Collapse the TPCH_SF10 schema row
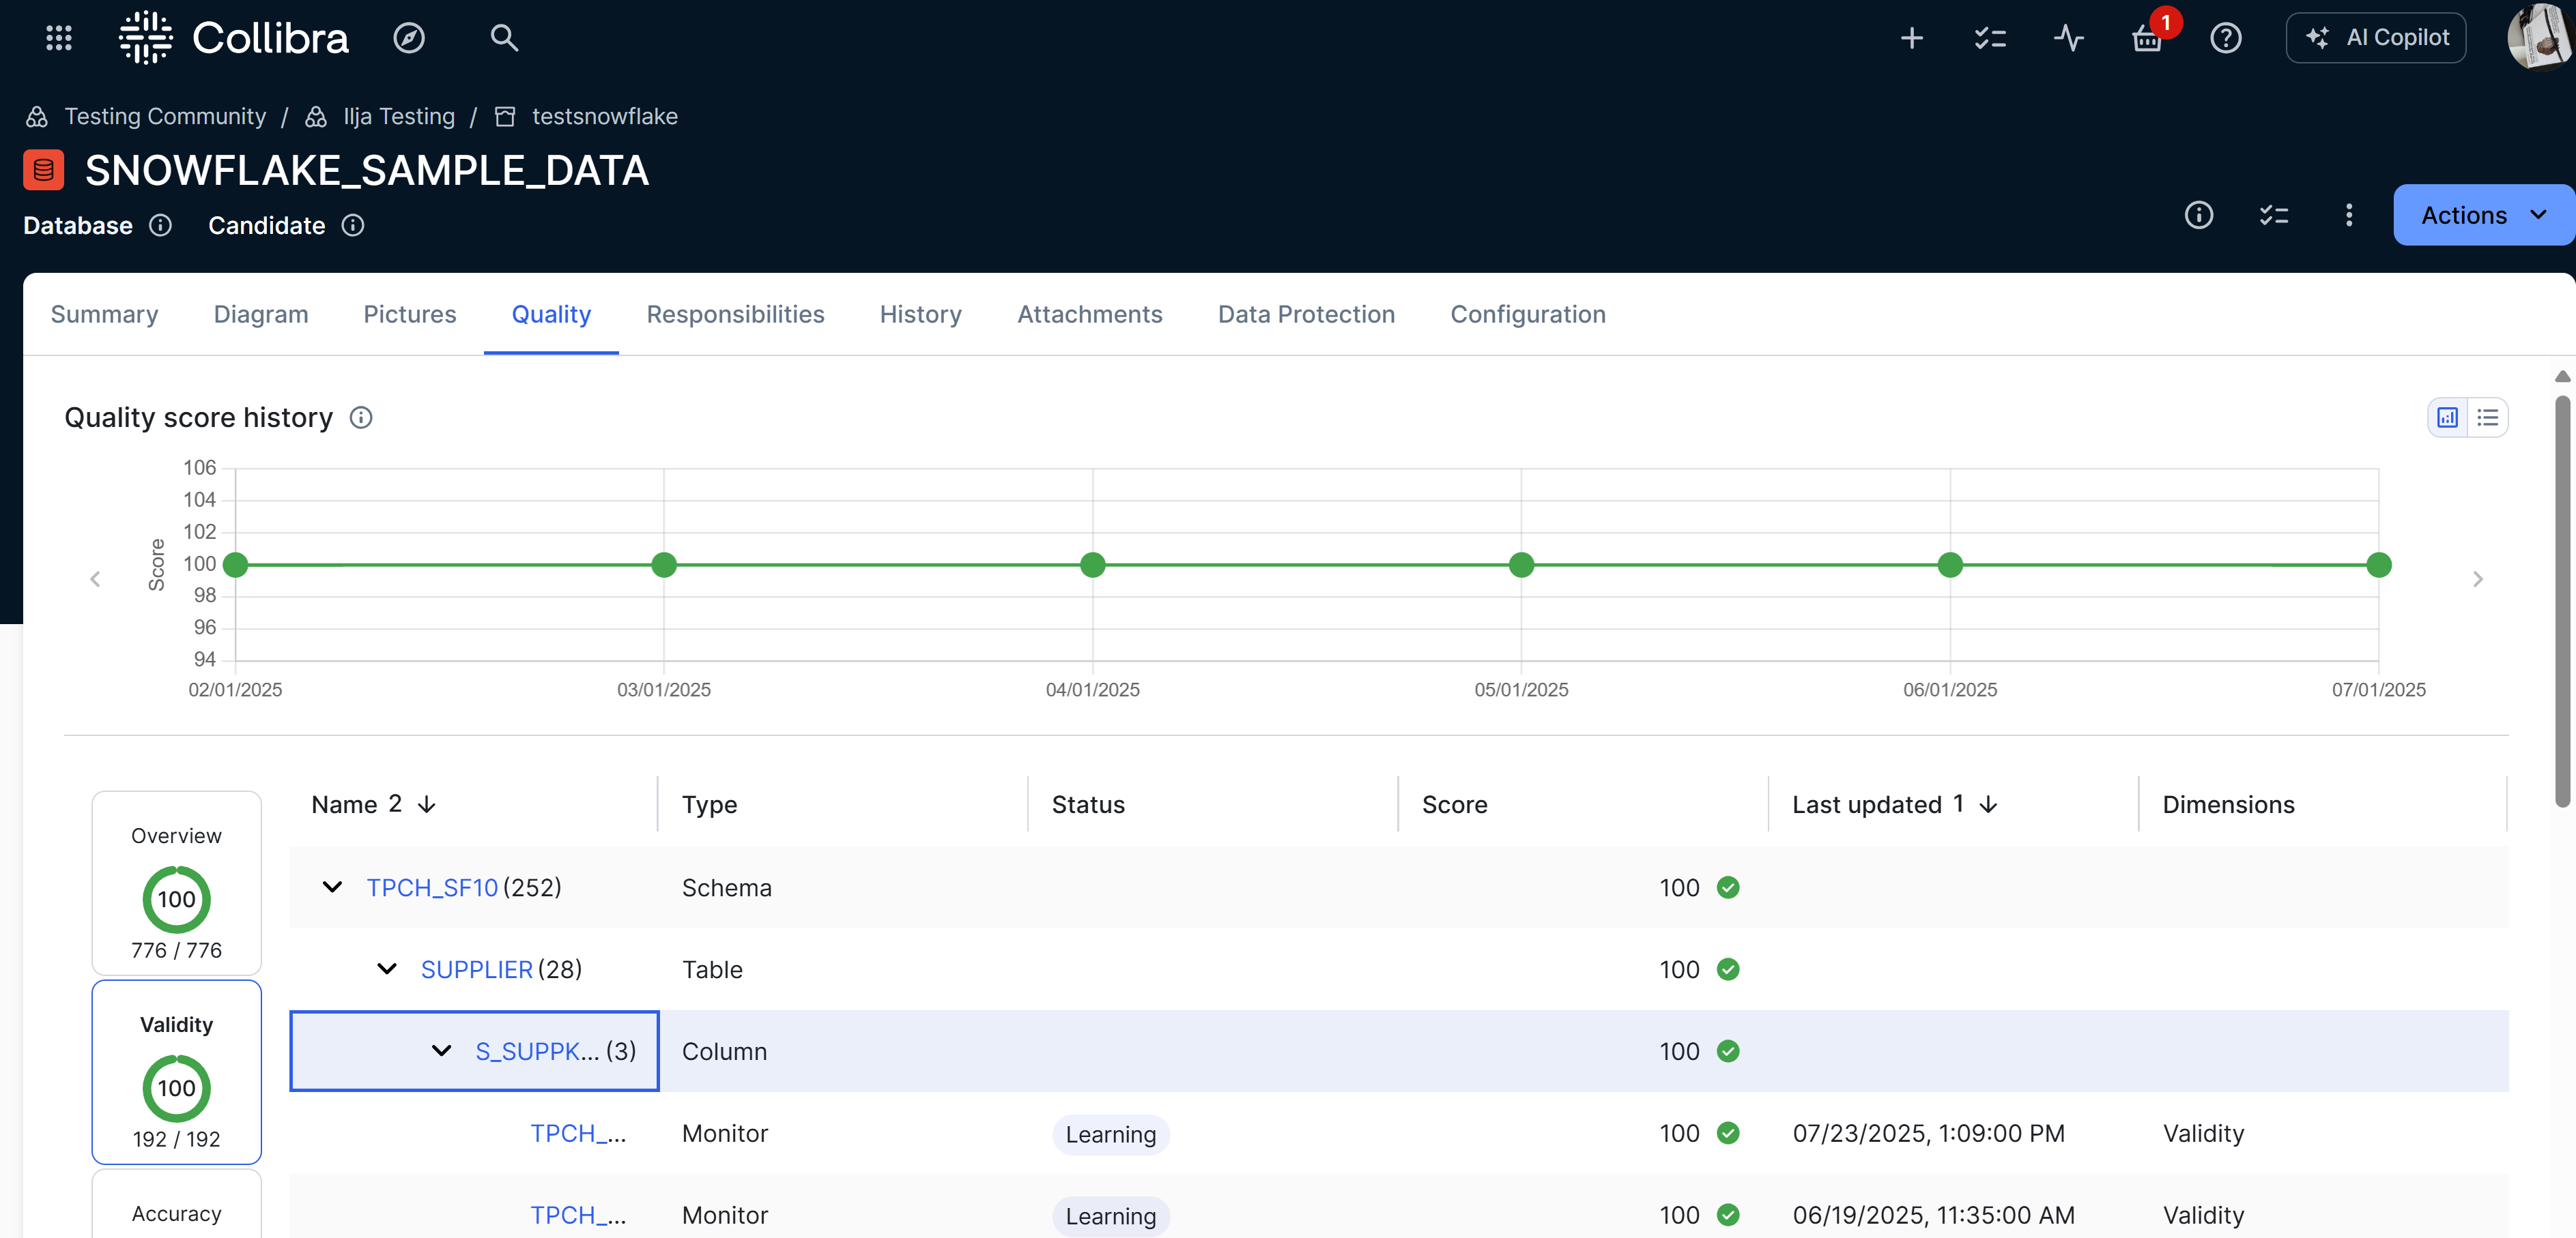Screen dimensions: 2576x1238 (333, 887)
